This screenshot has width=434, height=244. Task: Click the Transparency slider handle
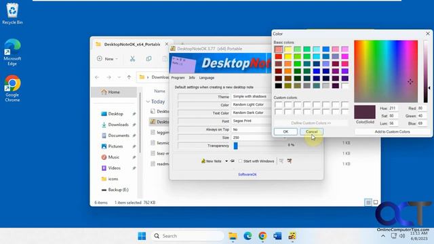pyautogui.click(x=235, y=146)
